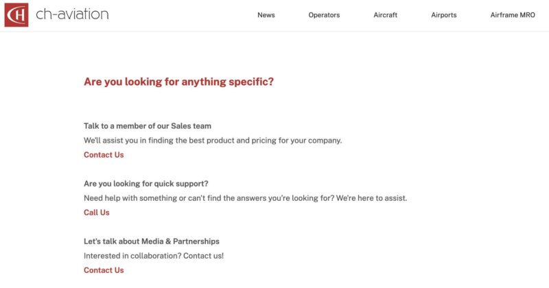This screenshot has height=288, width=549.
Task: Click the red CH logo icon
Action: (16, 14)
